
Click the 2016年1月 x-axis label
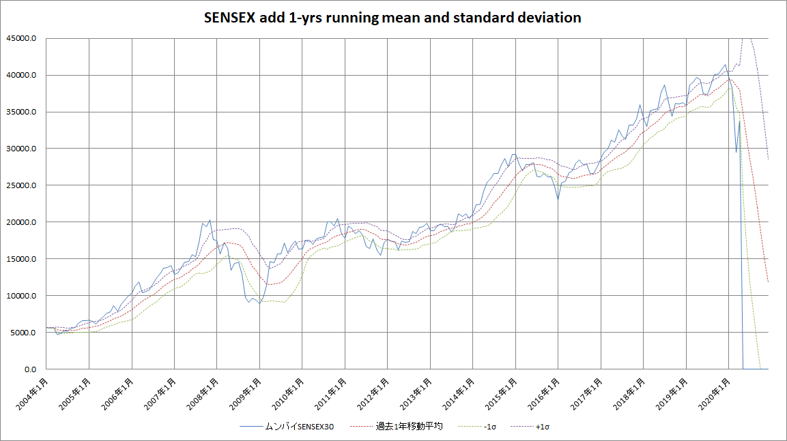[x=544, y=395]
